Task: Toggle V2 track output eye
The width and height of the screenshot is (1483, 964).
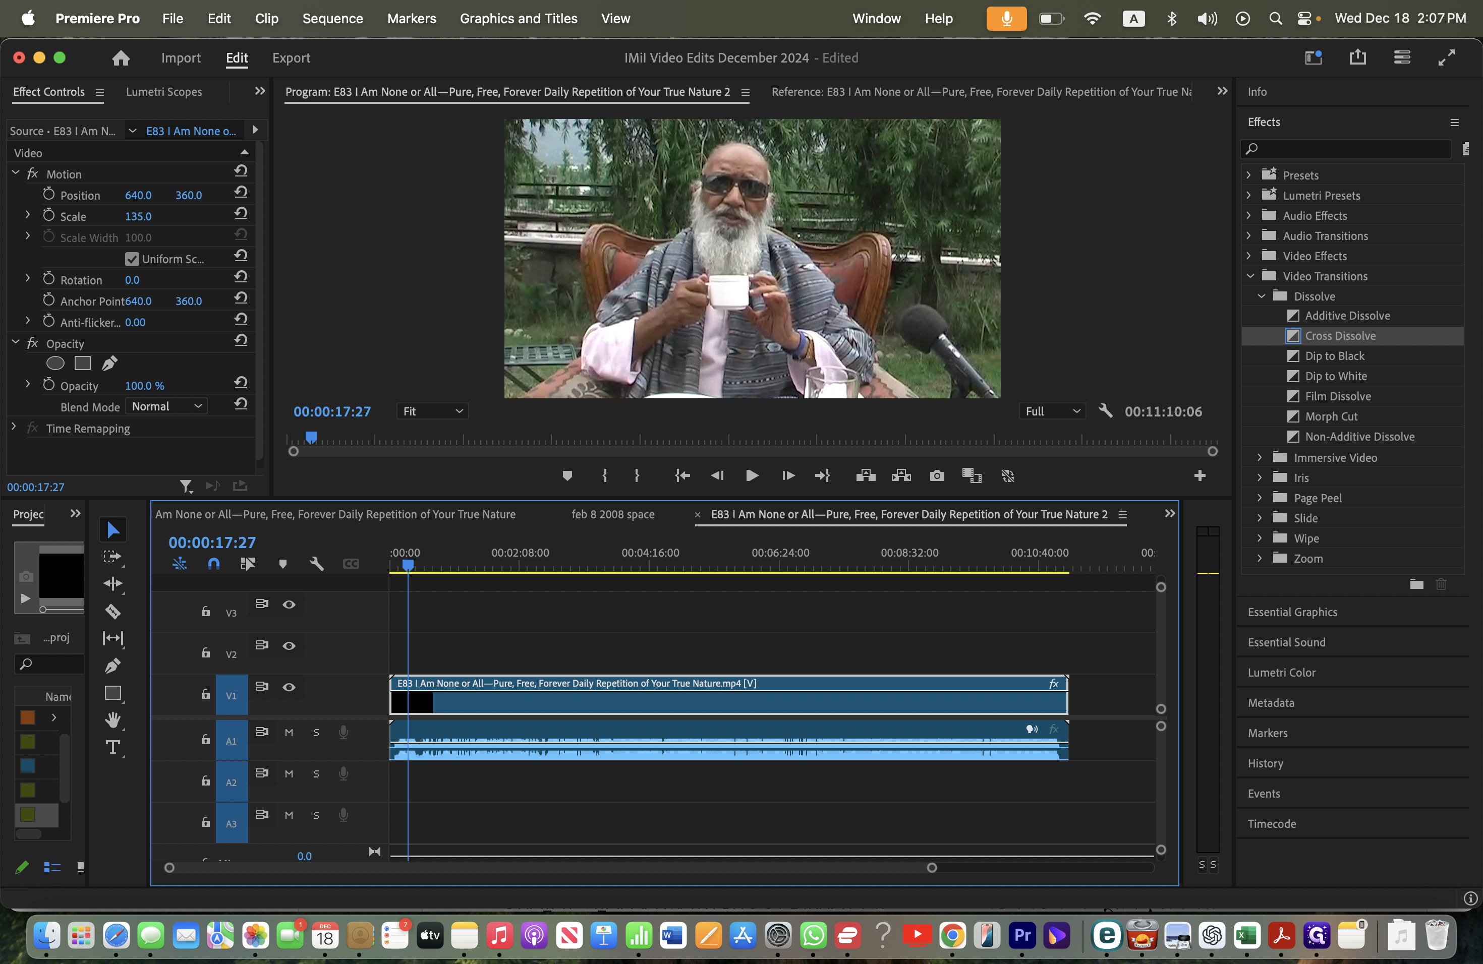Action: [289, 646]
